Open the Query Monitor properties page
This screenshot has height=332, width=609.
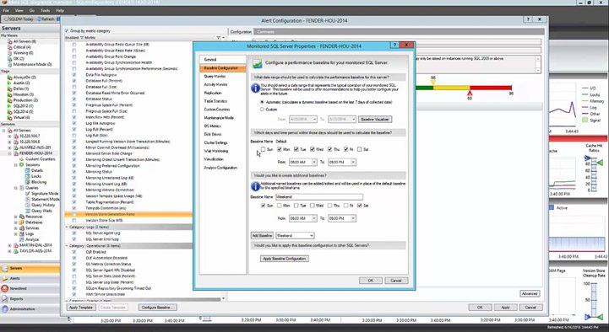pyautogui.click(x=215, y=77)
